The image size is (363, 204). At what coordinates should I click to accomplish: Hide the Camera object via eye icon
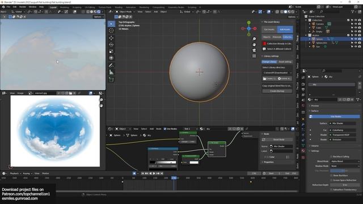(356, 24)
